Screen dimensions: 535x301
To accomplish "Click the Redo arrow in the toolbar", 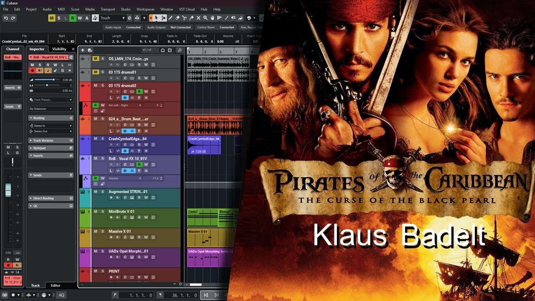I will pos(13,18).
